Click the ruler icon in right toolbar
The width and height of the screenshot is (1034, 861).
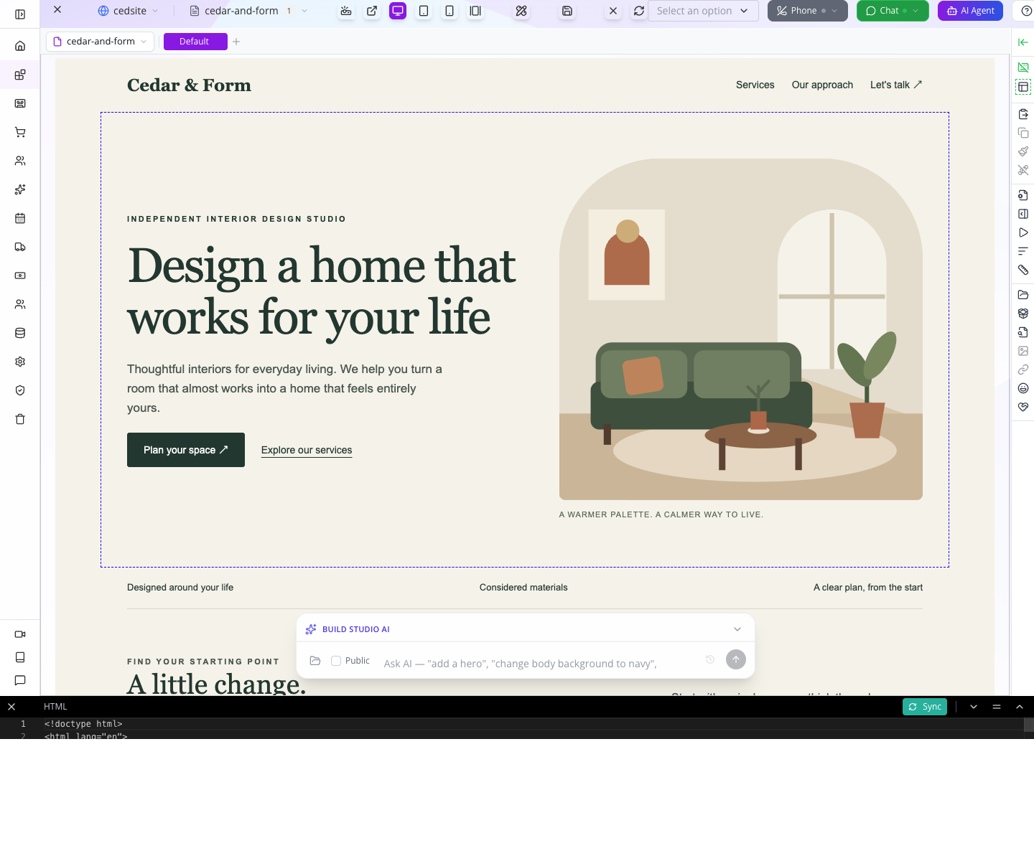1023,270
